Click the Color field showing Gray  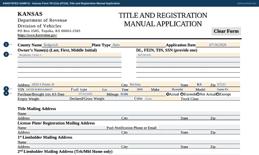pyautogui.click(x=162, y=99)
